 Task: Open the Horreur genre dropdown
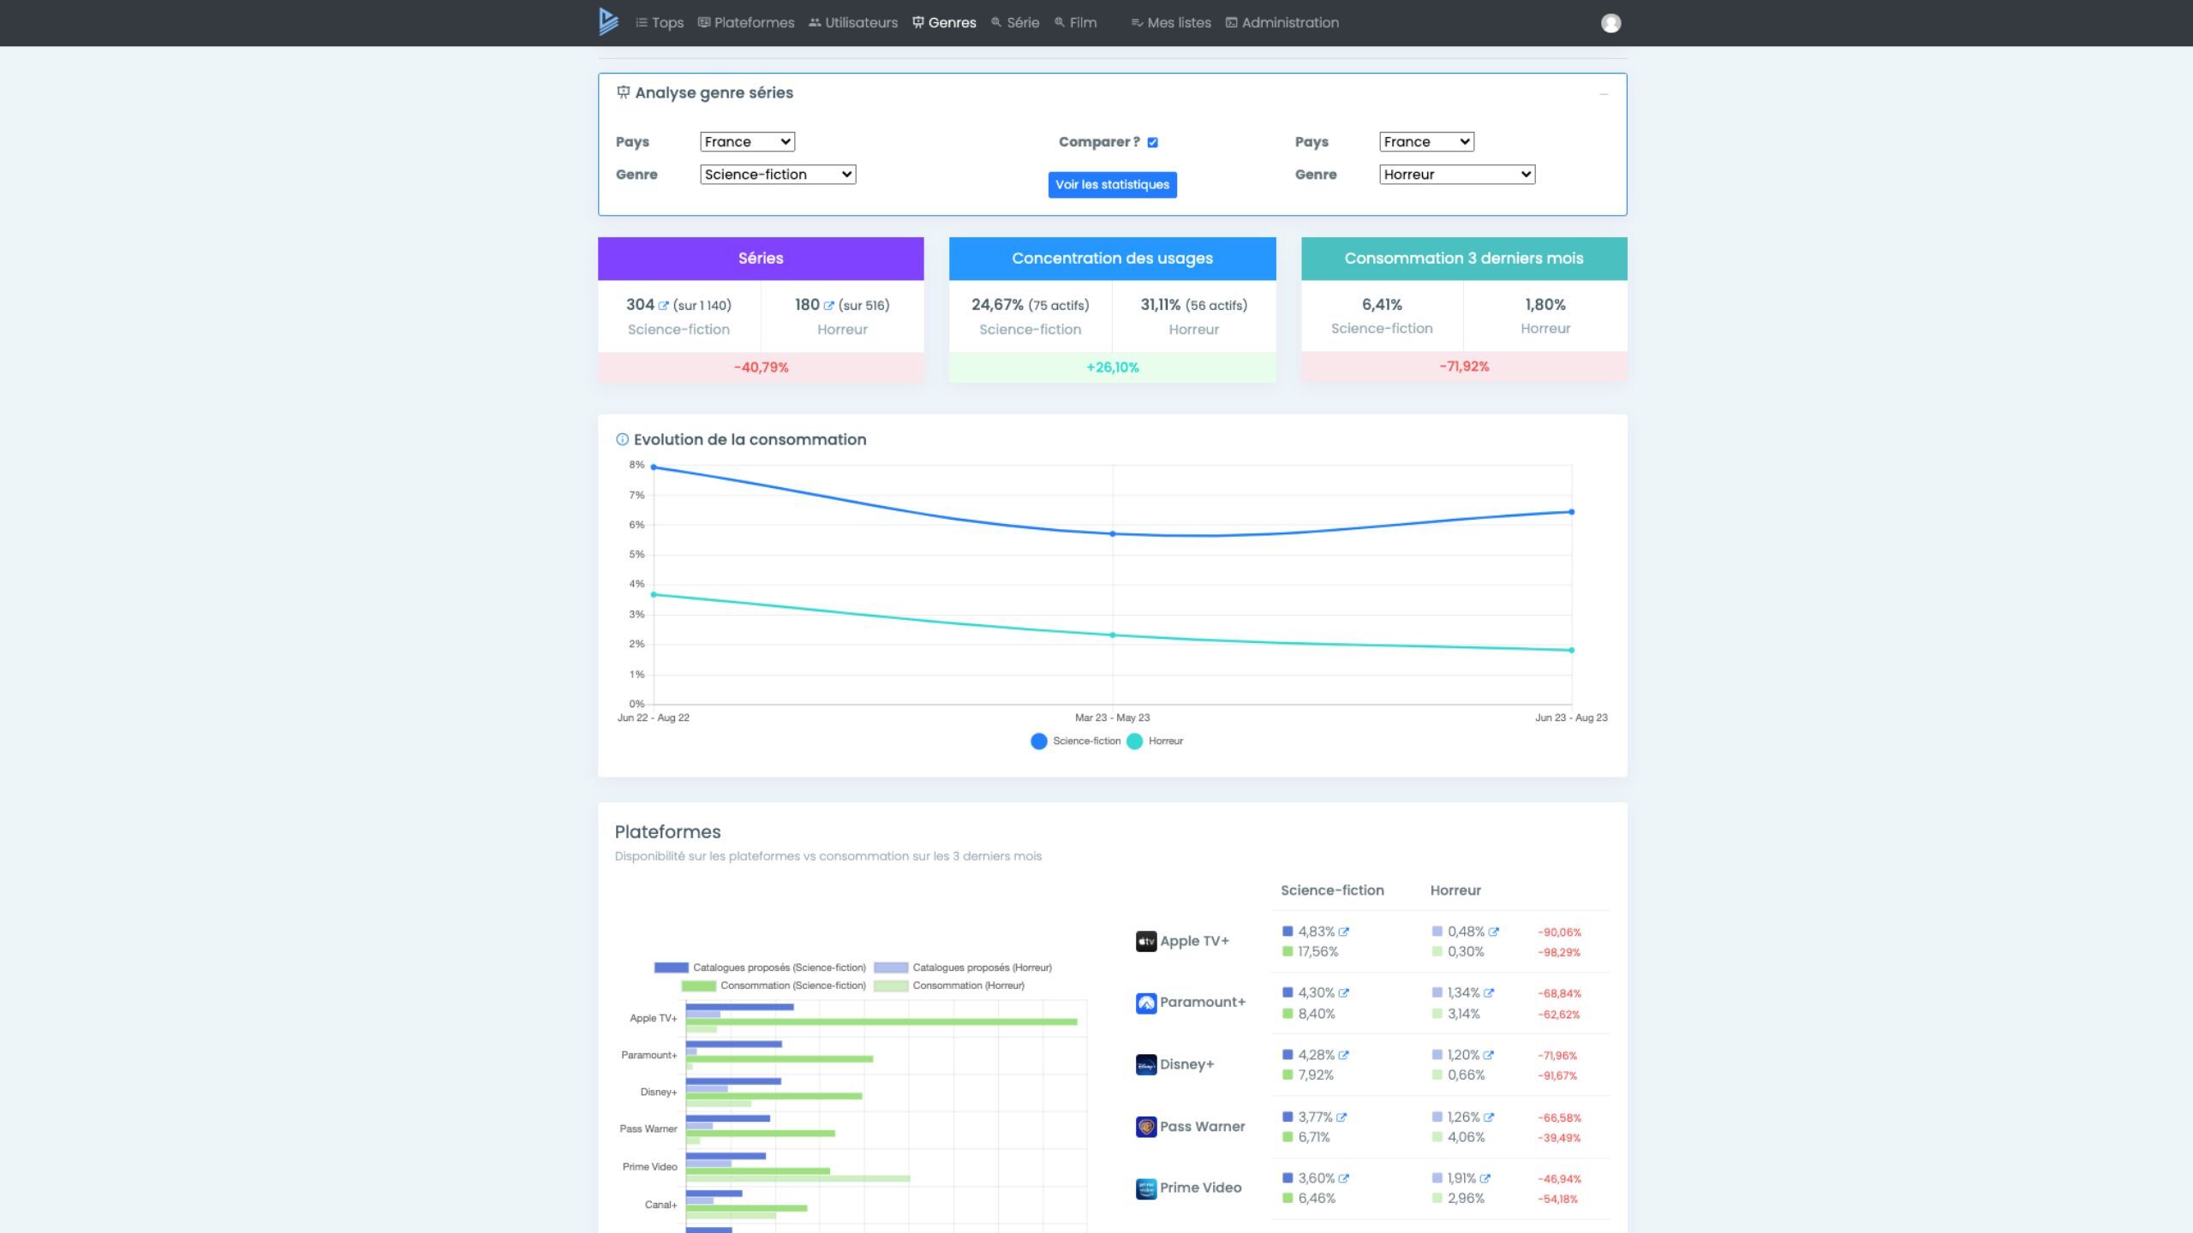1456,175
